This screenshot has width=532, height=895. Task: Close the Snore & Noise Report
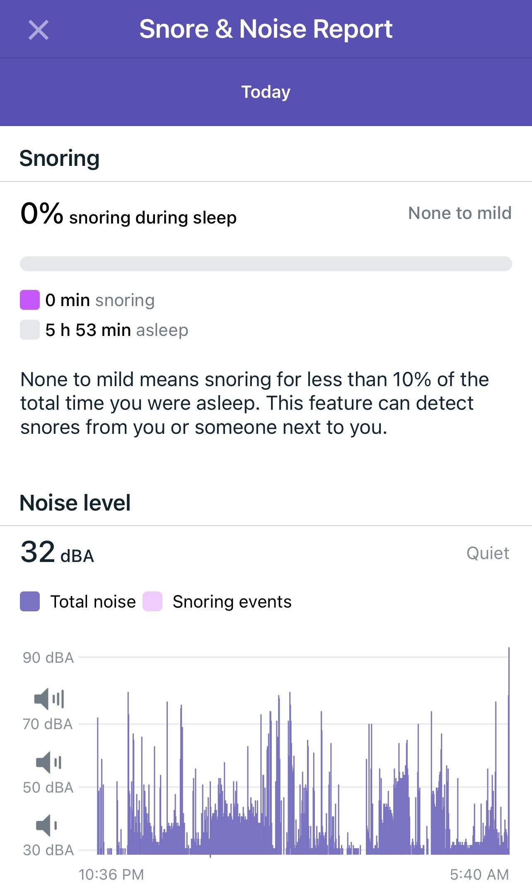tap(39, 30)
